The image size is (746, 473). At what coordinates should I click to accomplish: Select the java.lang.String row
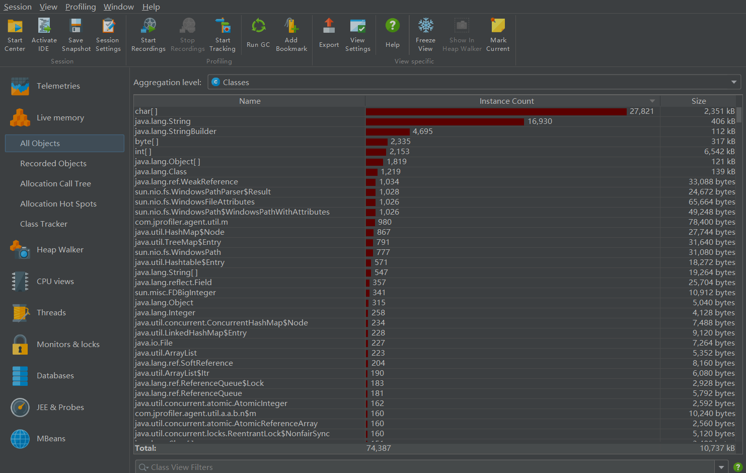[x=435, y=121]
